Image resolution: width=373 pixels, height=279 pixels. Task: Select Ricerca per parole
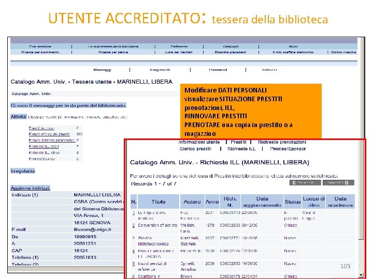tap(113, 52)
